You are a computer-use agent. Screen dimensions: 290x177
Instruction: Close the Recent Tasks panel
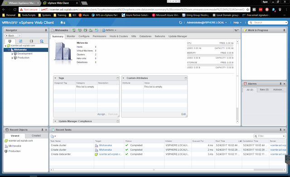284,130
